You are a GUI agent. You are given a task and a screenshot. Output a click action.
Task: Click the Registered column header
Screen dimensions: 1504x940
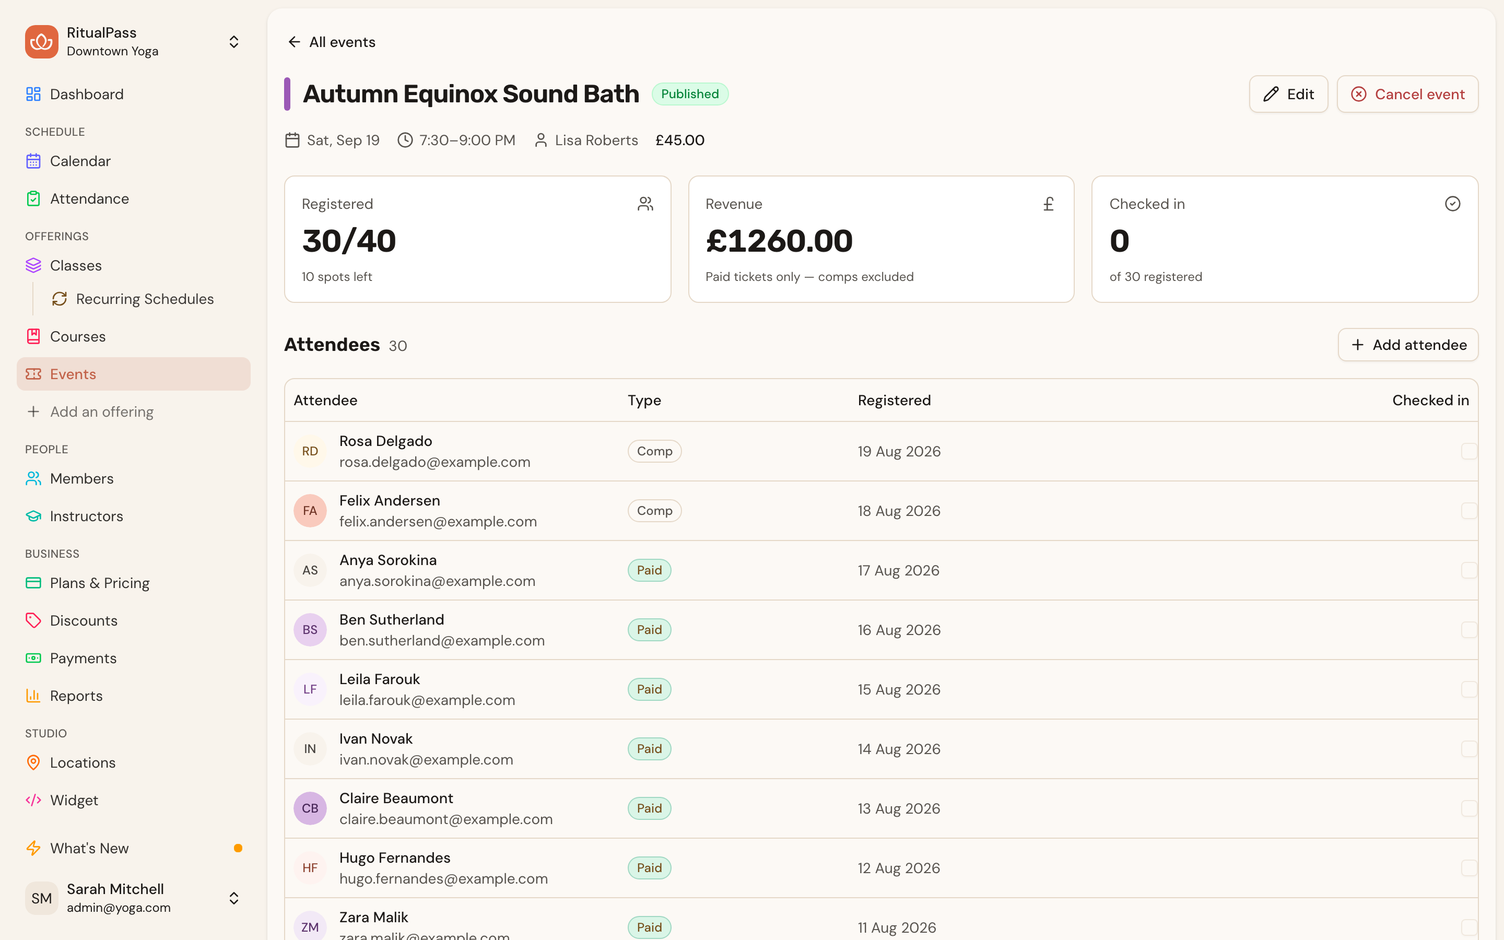click(895, 401)
